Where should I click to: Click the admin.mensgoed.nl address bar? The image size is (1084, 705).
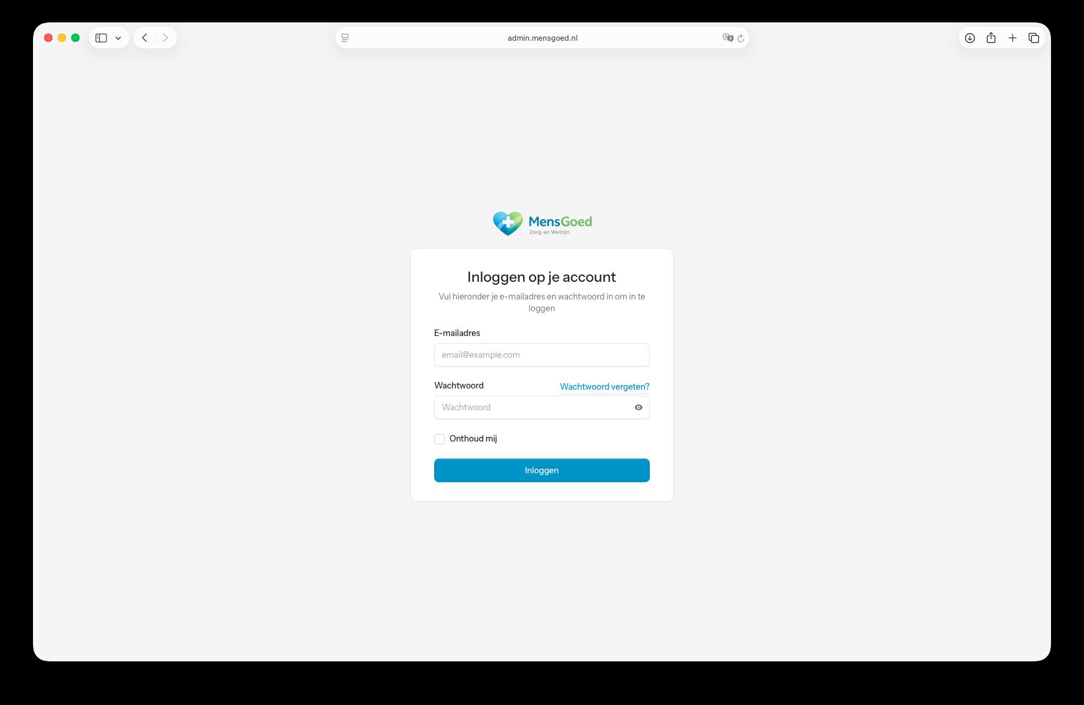click(542, 38)
